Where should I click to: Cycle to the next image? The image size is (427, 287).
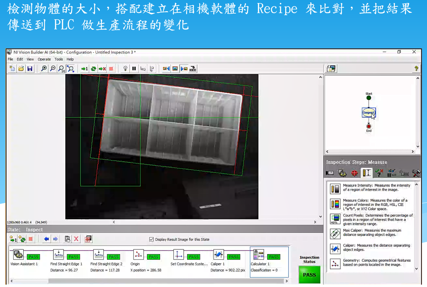coord(184,69)
